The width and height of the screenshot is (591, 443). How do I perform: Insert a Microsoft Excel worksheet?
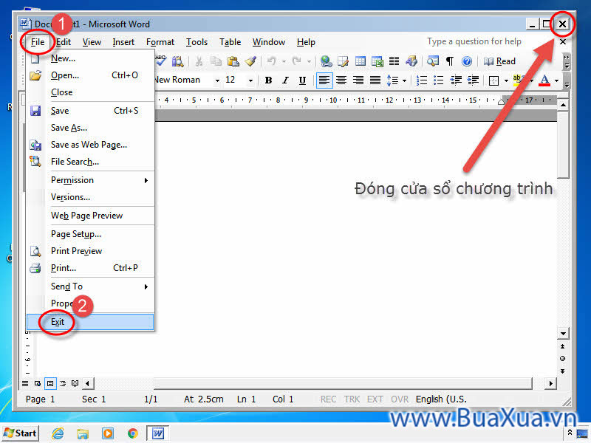[x=378, y=61]
